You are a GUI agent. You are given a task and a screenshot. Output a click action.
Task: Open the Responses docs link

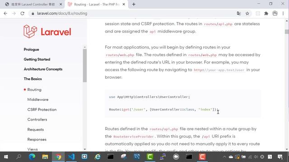pyautogui.click(x=37, y=139)
